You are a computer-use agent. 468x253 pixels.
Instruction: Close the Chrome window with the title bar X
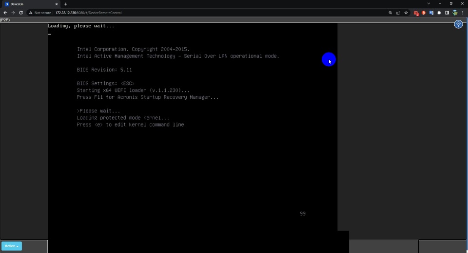(x=462, y=3)
